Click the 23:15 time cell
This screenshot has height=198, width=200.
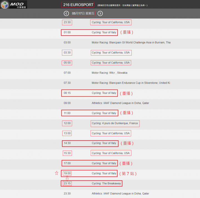[67, 184]
